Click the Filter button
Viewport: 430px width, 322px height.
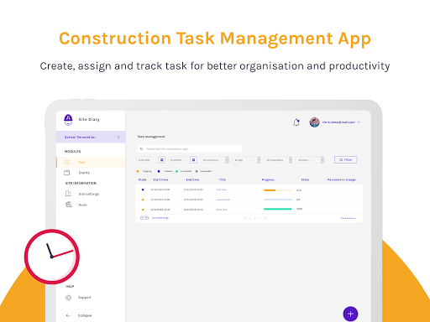pyautogui.click(x=345, y=159)
